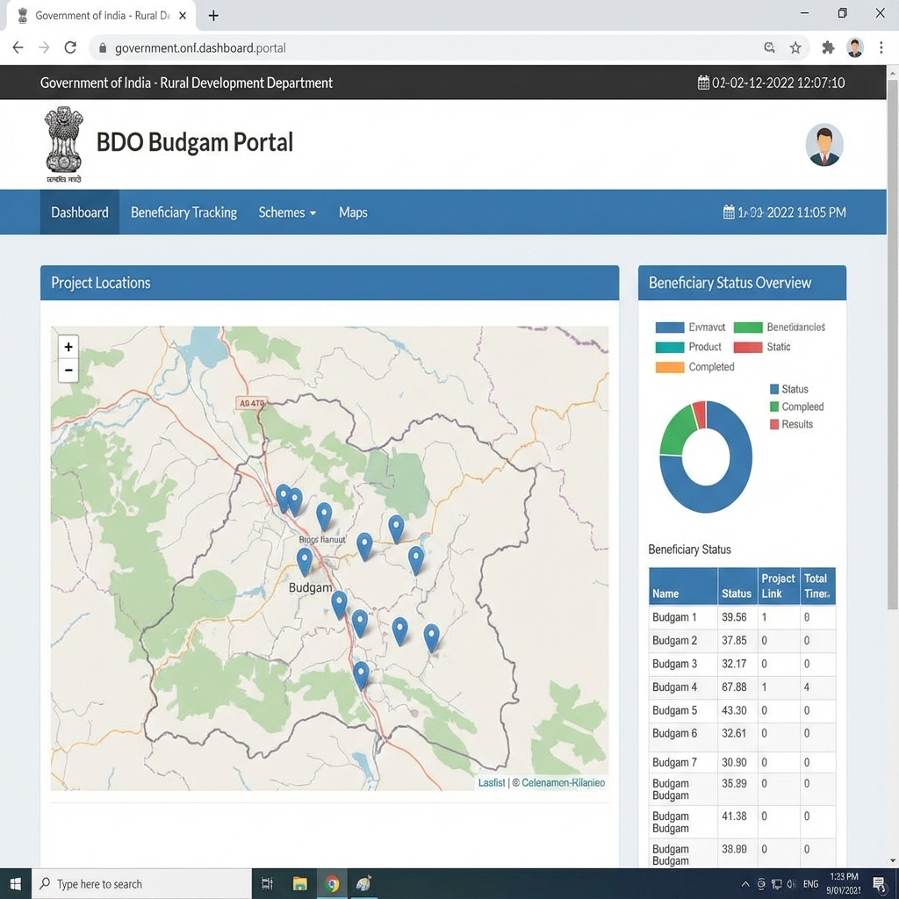The width and height of the screenshot is (899, 899).
Task: Click the calendar icon in the header bar
Action: pos(702,82)
